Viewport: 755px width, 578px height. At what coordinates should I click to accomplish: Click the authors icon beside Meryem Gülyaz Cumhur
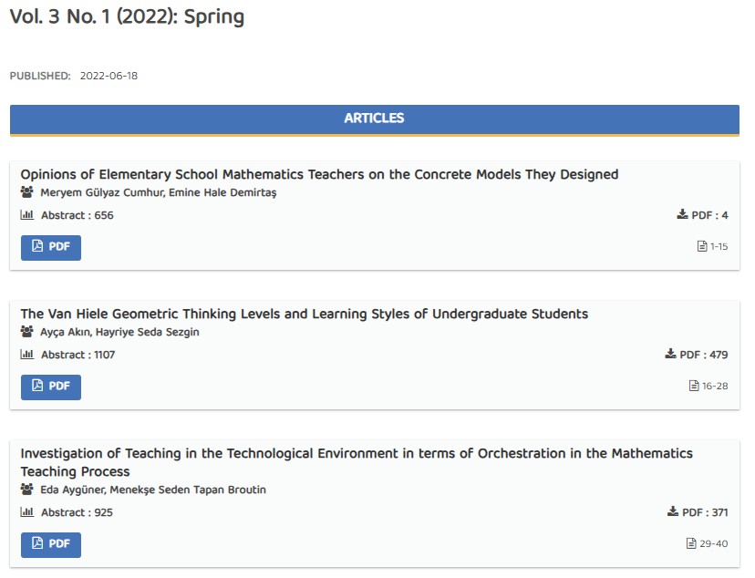coord(26,192)
